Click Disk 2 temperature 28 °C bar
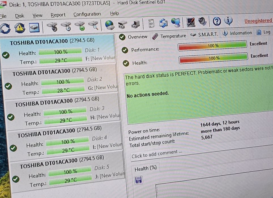This screenshot has height=198, width=273. coord(63,90)
